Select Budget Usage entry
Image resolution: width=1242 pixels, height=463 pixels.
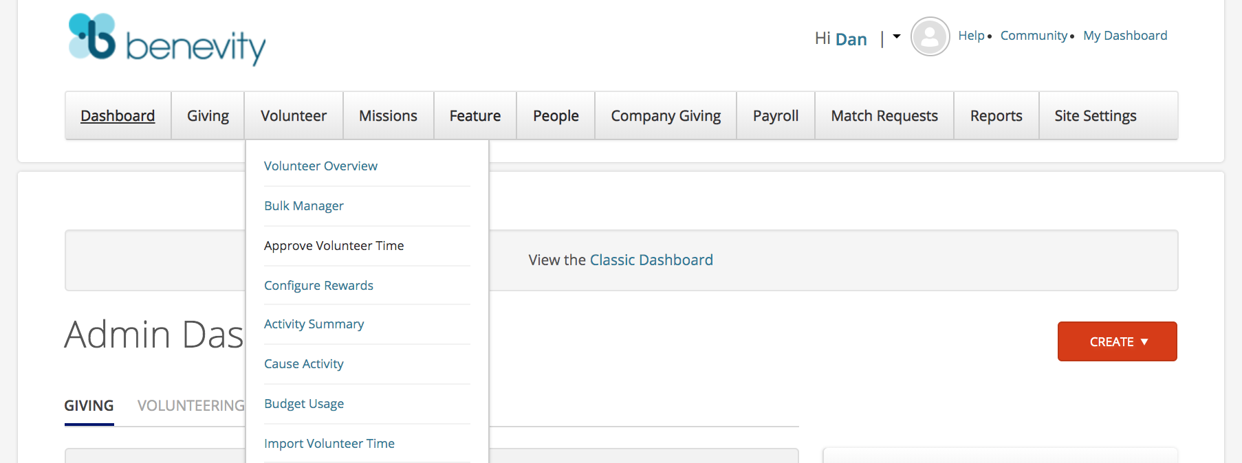click(304, 404)
